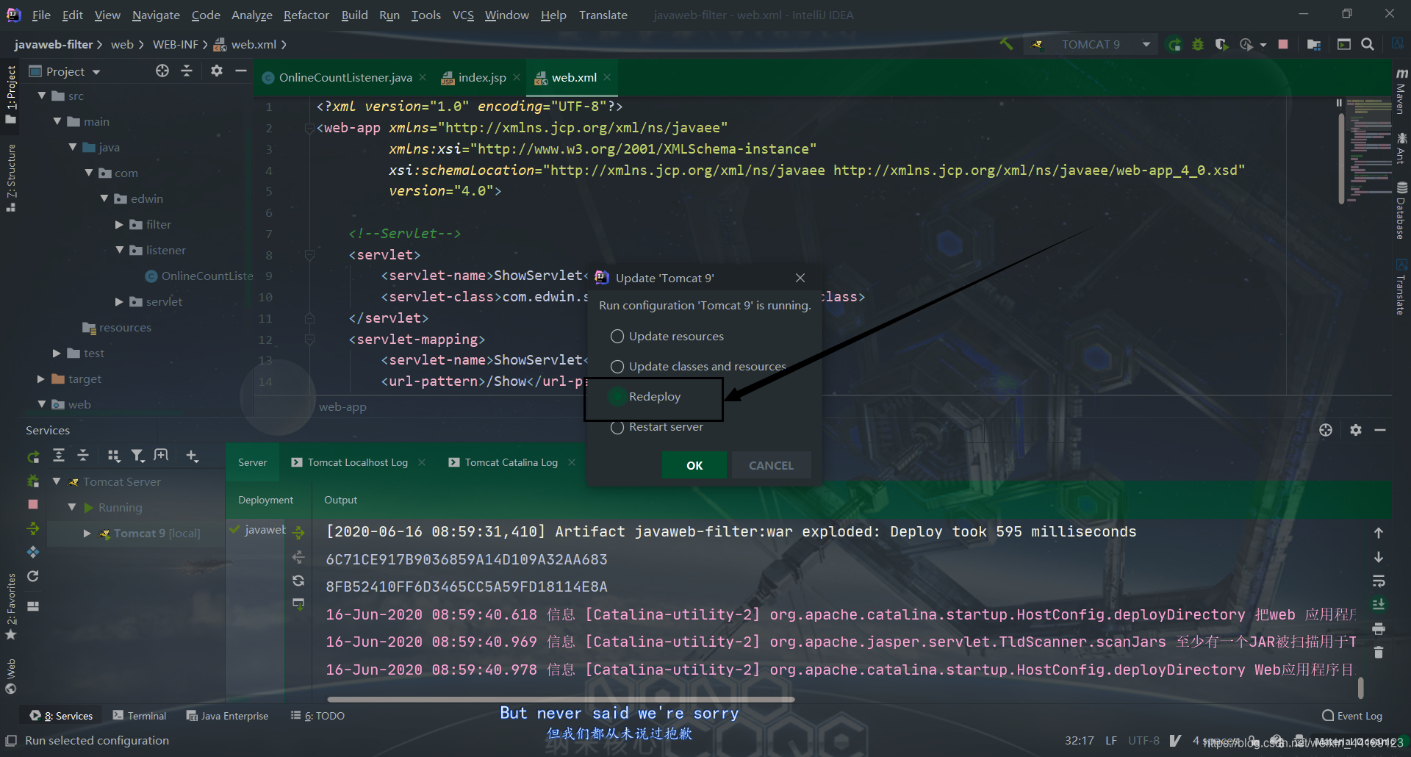Click collapse all icon in Project panel
This screenshot has width=1411, height=757.
coord(187,71)
